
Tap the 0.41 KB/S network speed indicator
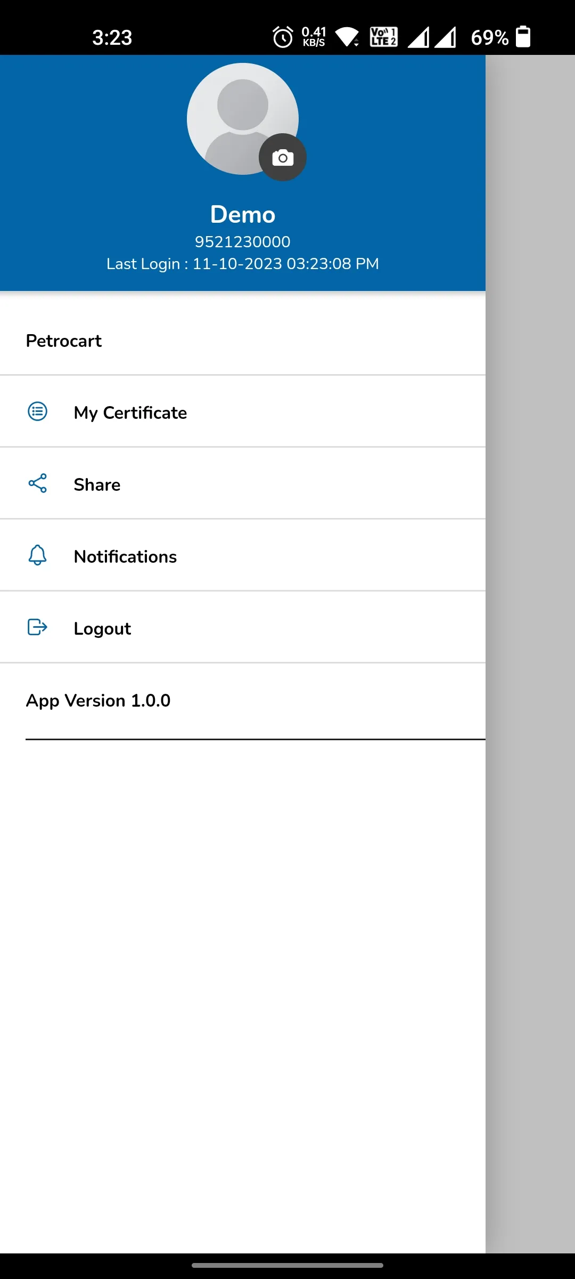[x=314, y=37]
